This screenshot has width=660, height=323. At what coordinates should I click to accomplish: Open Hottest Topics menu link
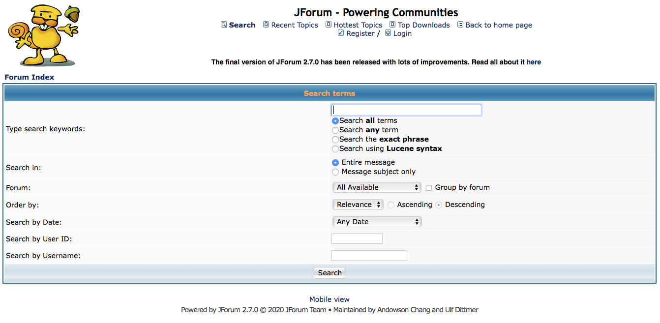[358, 25]
